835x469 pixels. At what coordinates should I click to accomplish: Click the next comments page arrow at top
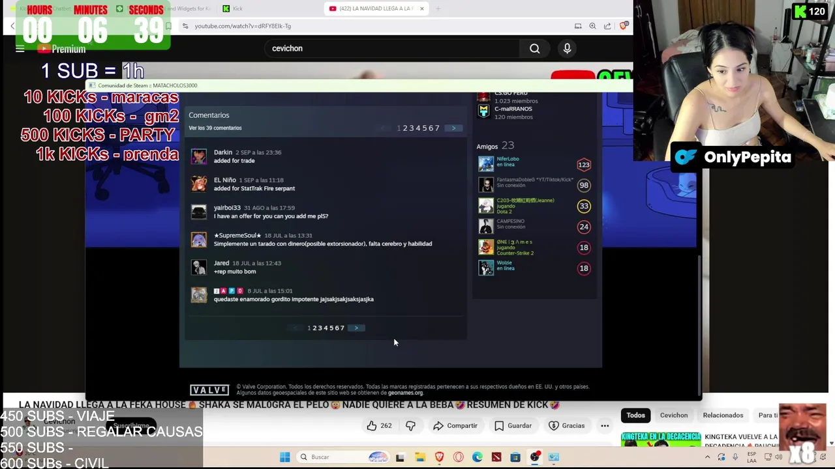[453, 128]
